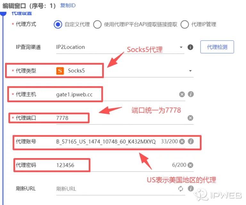Click the 代理检测 button
Viewport: 246px width, 205px height.
pos(217,47)
